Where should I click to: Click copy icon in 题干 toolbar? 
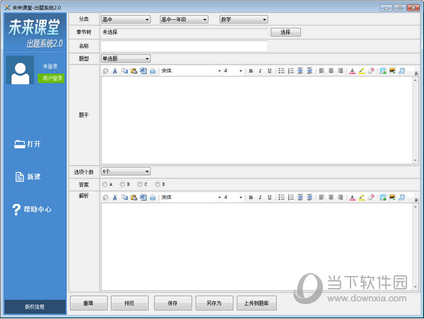pos(124,71)
